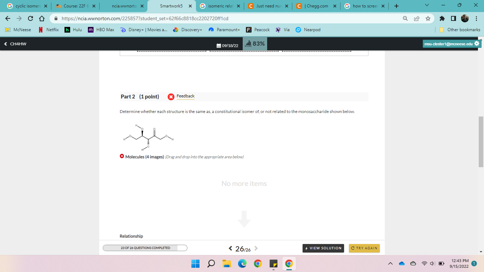Image resolution: width=484 pixels, height=272 pixels.
Task: Click the Try Again button
Action: click(x=364, y=248)
